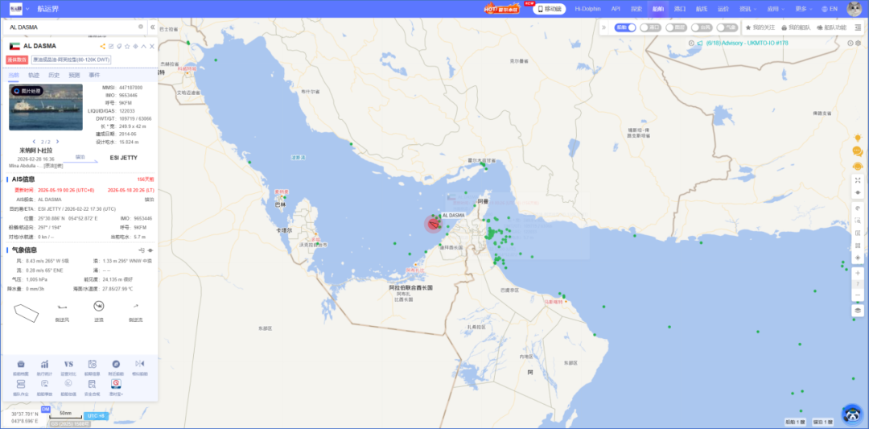Viewport: 869px width, 429px height.
Task: Show previous advisory notice
Action: point(691,43)
